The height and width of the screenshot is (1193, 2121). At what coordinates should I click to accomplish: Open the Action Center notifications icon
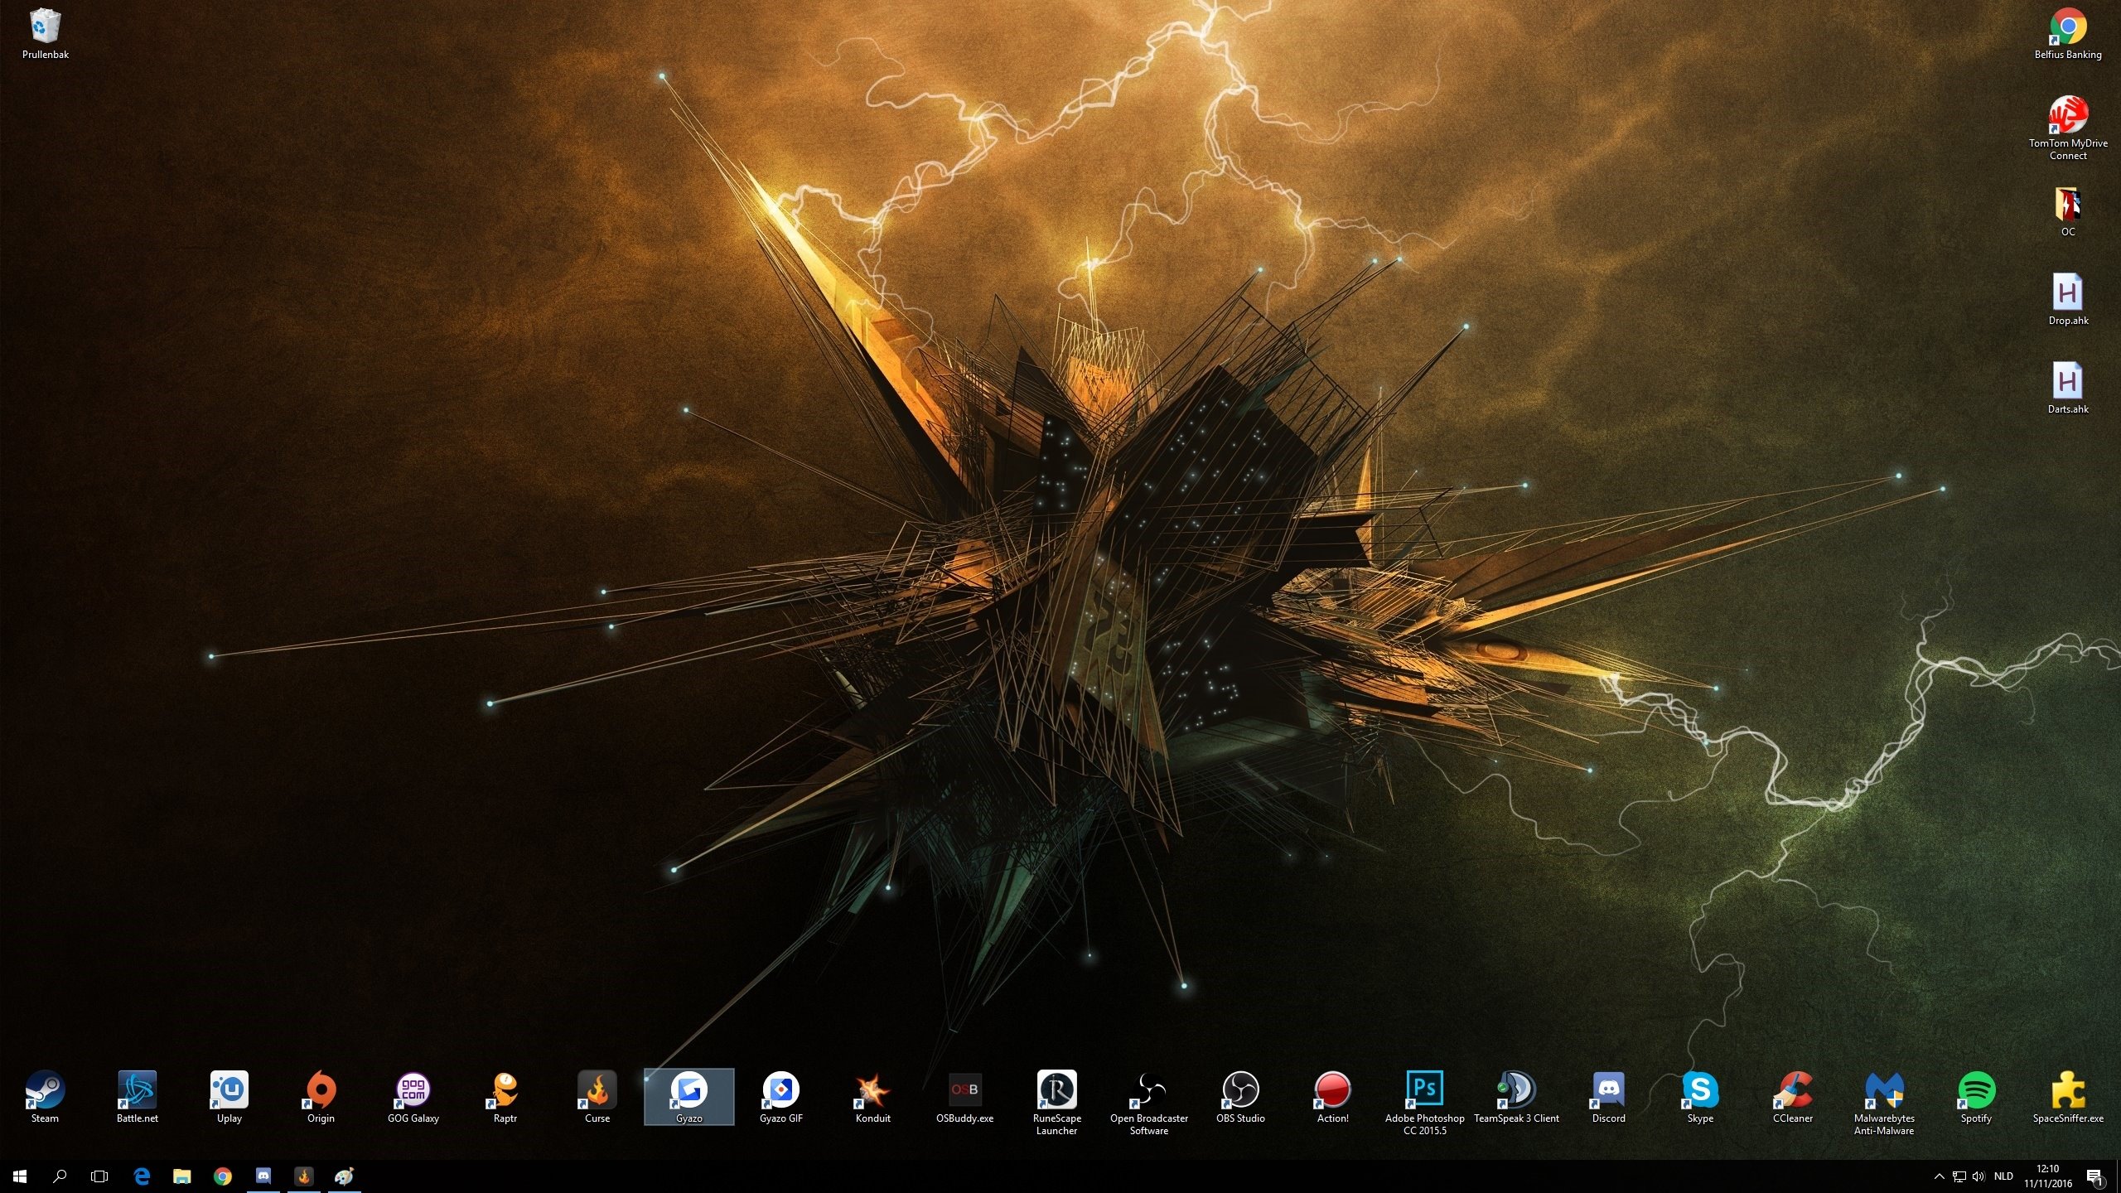pyautogui.click(x=2094, y=1176)
